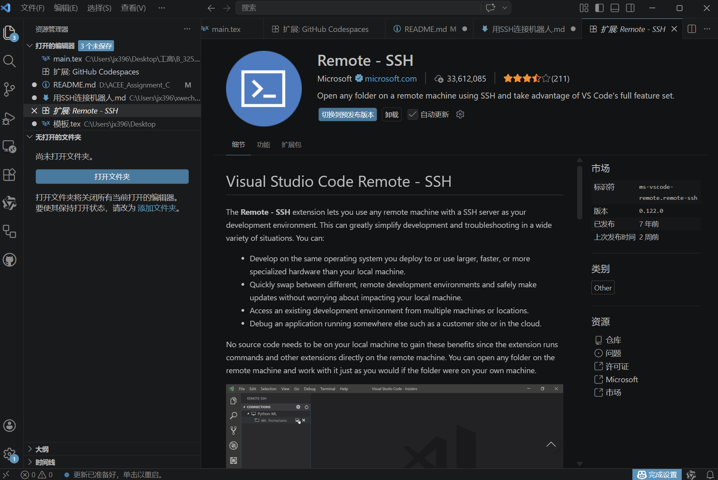Click the 打开文件夹 button
The width and height of the screenshot is (718, 480).
(112, 177)
